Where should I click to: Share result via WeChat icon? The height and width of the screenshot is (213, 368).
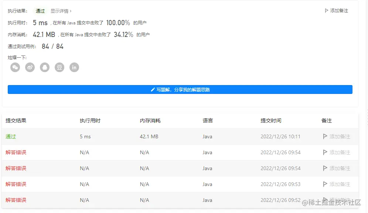coord(15,67)
